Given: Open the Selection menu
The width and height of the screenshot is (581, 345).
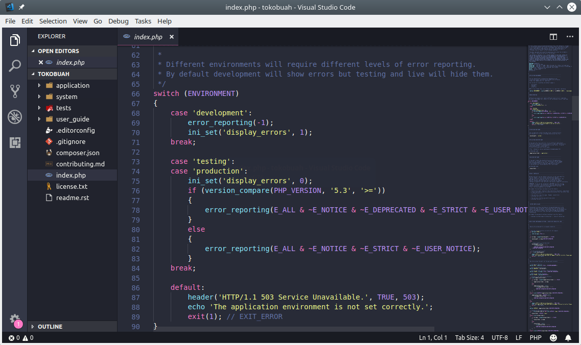Looking at the screenshot, I should tap(53, 21).
